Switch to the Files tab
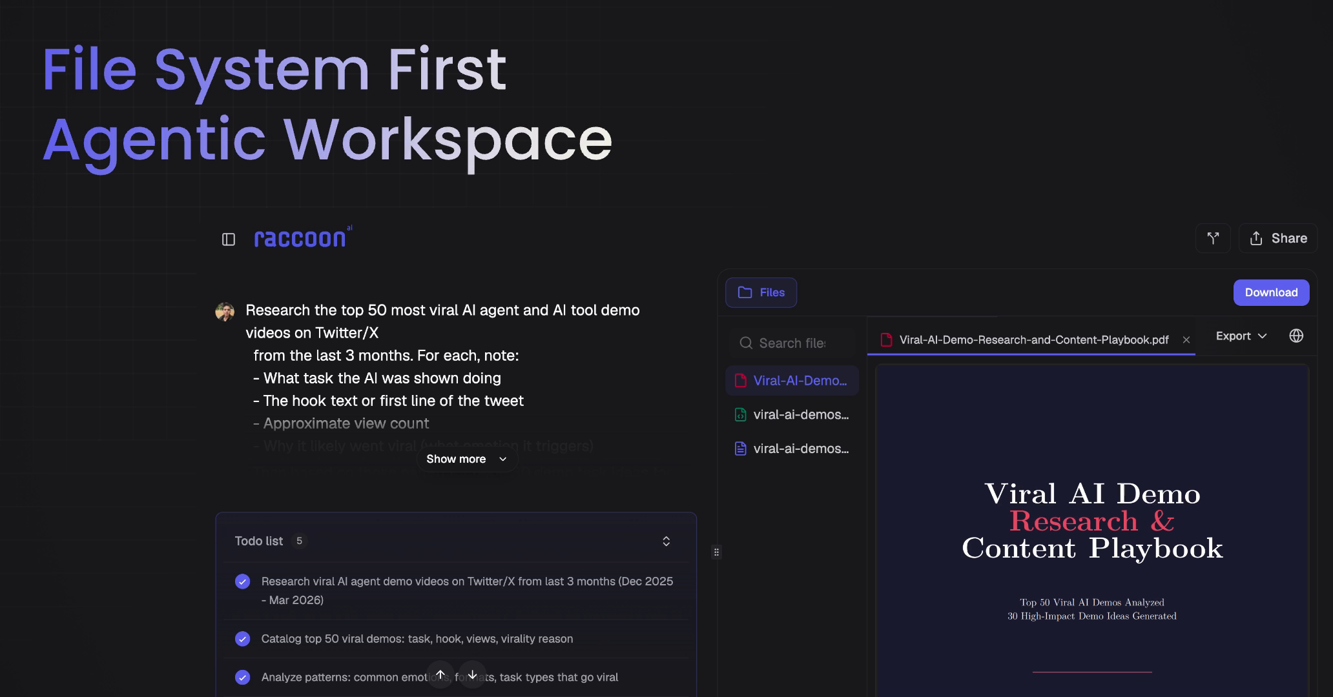 pyautogui.click(x=761, y=292)
